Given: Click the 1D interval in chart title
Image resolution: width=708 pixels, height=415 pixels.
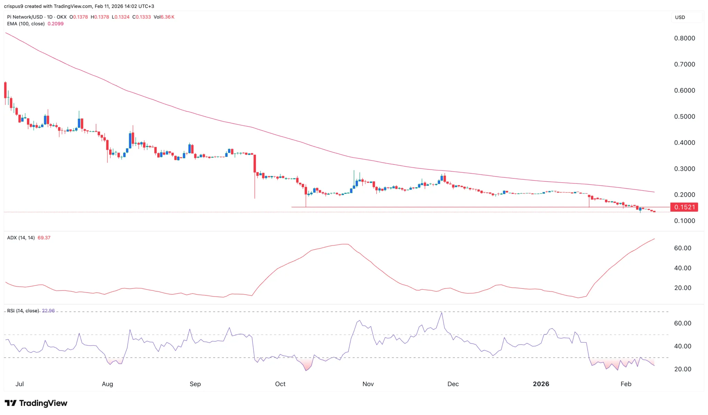Looking at the screenshot, I should point(50,17).
